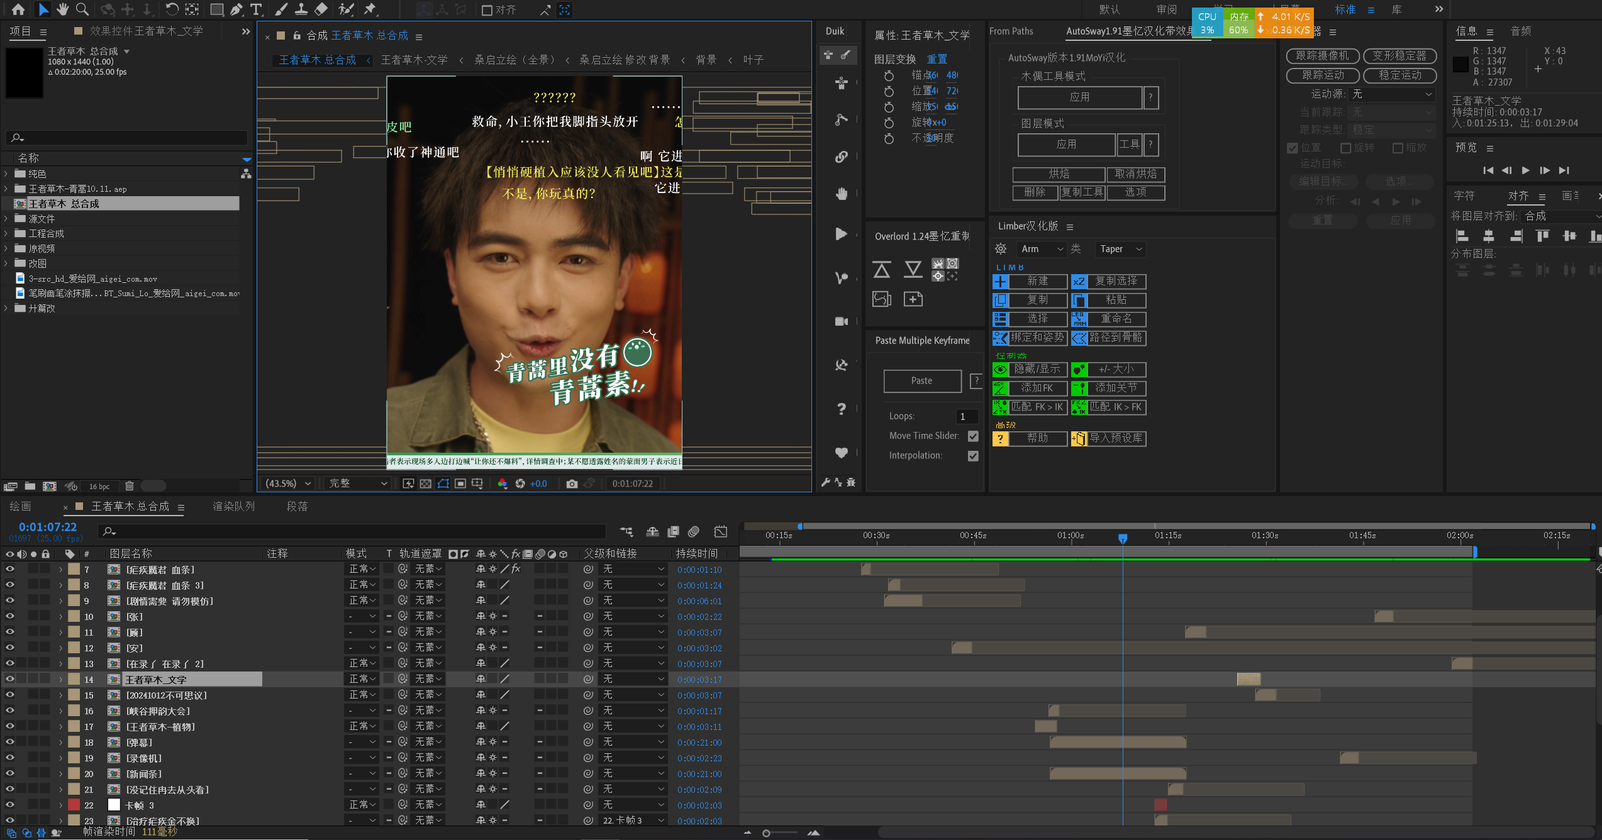
Task: Open the show channel color icon
Action: pyautogui.click(x=502, y=484)
